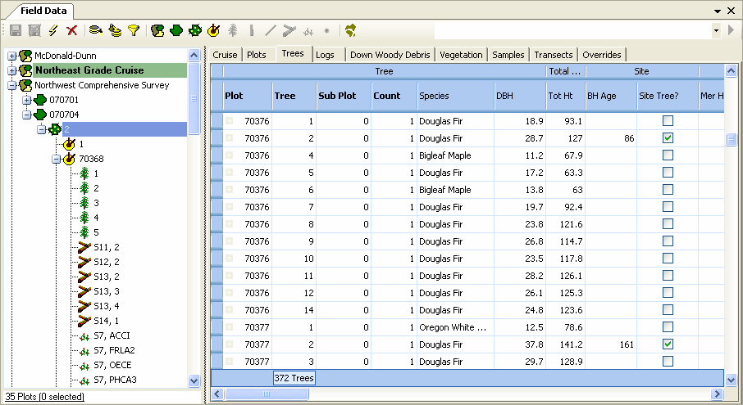
Task: Check Site Tree box for plot 70376 tree 5
Action: click(x=668, y=173)
